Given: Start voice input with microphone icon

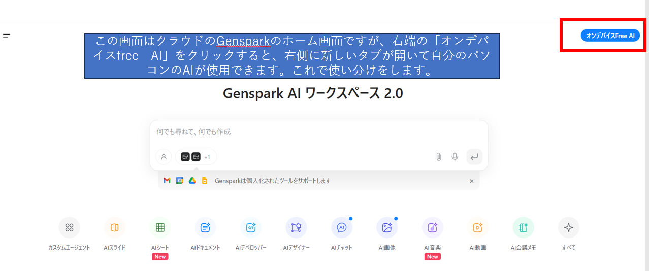Looking at the screenshot, I should point(455,157).
